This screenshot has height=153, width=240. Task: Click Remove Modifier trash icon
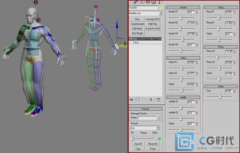point(151,100)
